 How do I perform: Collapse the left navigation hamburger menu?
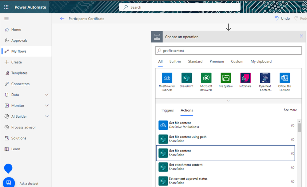pos(6,19)
